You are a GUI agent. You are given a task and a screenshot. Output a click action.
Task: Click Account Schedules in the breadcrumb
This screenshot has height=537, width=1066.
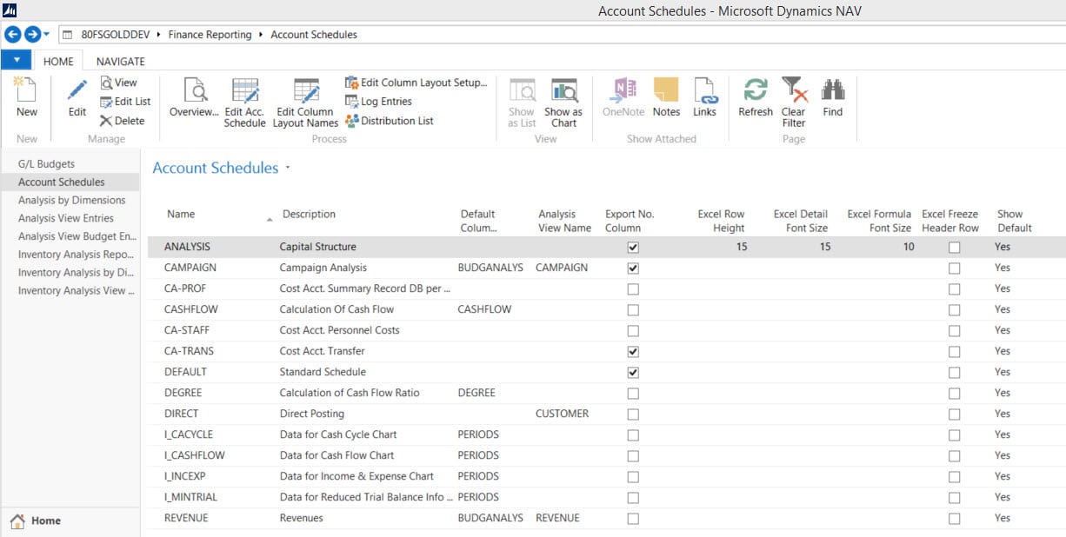click(314, 35)
